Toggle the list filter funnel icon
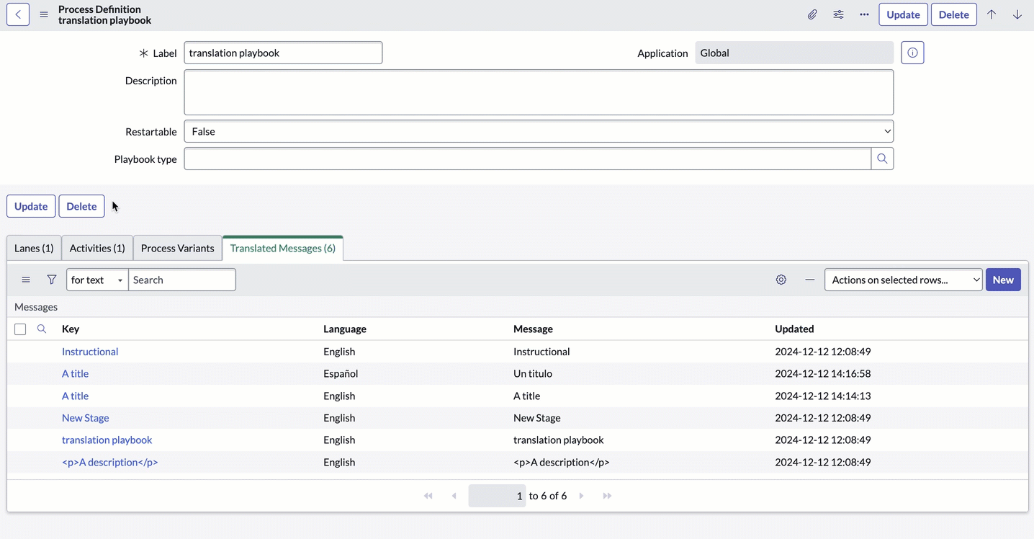Screen dimensions: 1034x539 pos(52,280)
